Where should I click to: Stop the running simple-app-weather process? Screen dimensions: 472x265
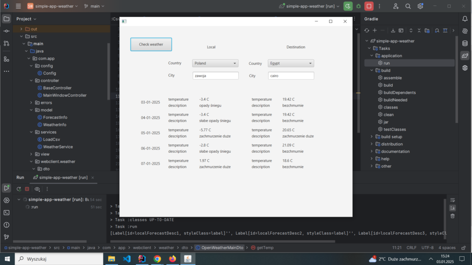(x=369, y=6)
